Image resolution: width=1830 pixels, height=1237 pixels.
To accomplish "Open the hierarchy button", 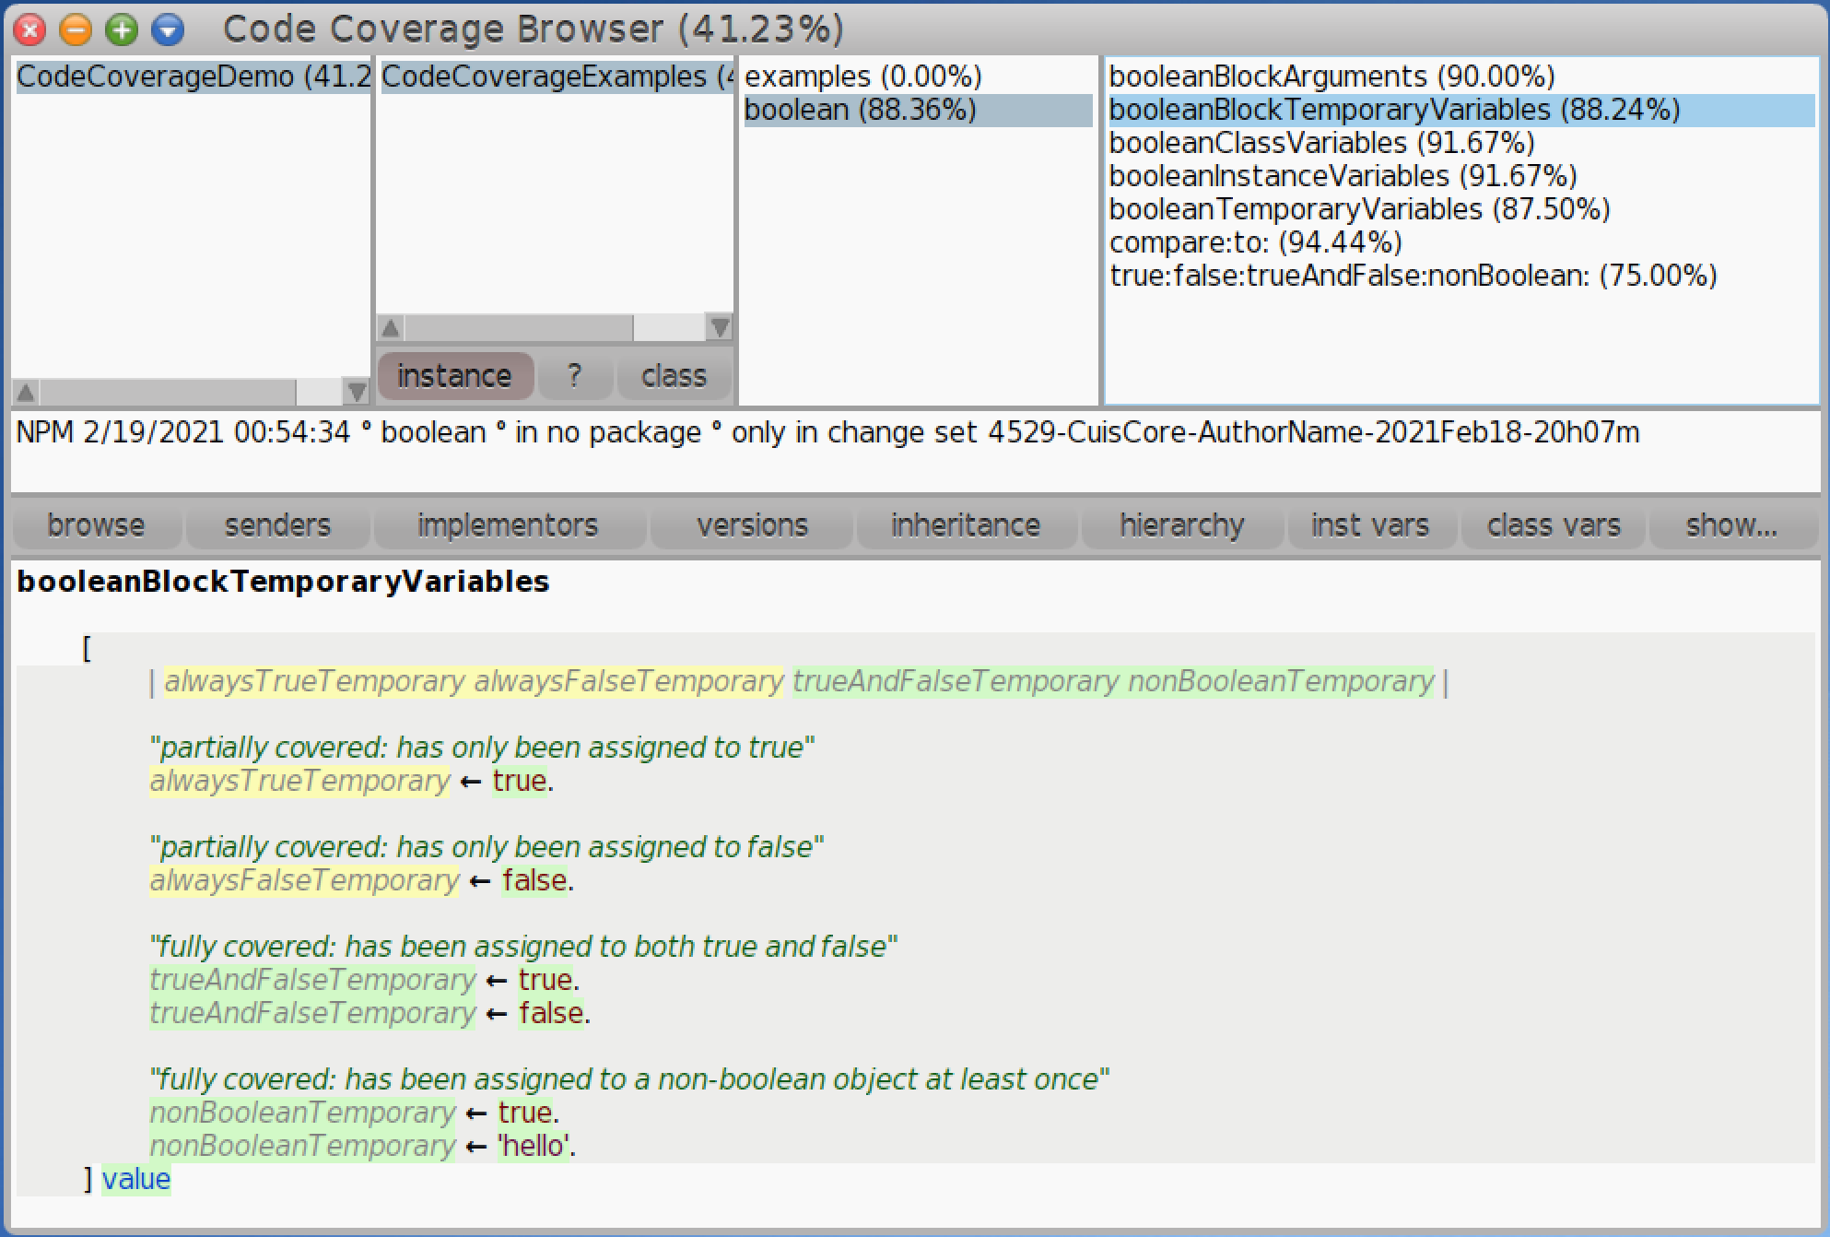I will click(x=1181, y=525).
